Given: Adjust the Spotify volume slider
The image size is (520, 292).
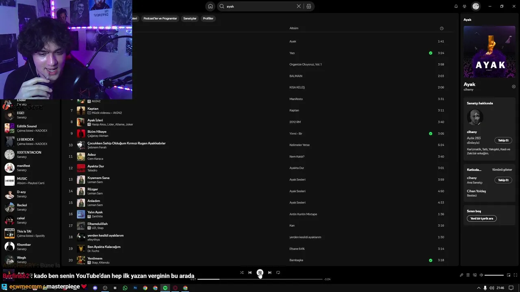Looking at the screenshot, I should [494, 275].
